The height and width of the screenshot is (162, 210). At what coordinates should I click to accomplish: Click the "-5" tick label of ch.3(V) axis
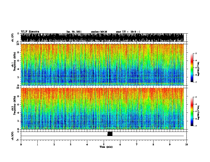(18, 140)
